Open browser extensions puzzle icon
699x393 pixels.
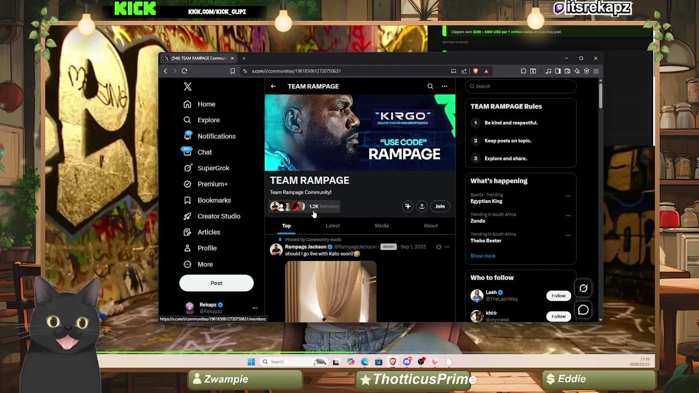tap(523, 71)
